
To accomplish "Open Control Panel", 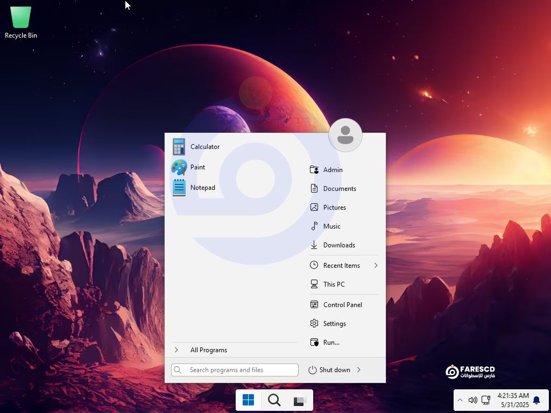I will (x=344, y=305).
